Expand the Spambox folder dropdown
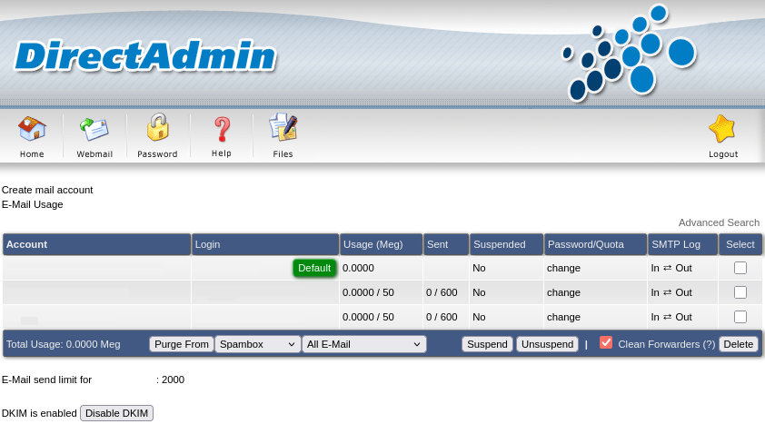The image size is (765, 424). point(258,344)
